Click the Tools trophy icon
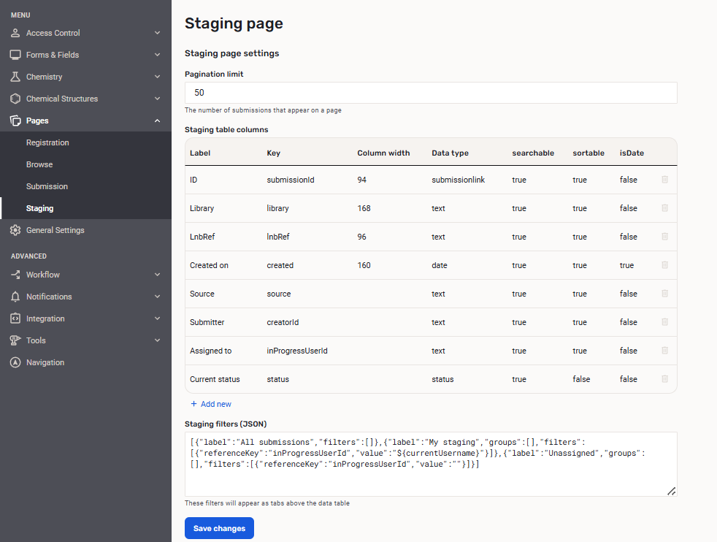Image resolution: width=717 pixels, height=542 pixels. coord(15,340)
